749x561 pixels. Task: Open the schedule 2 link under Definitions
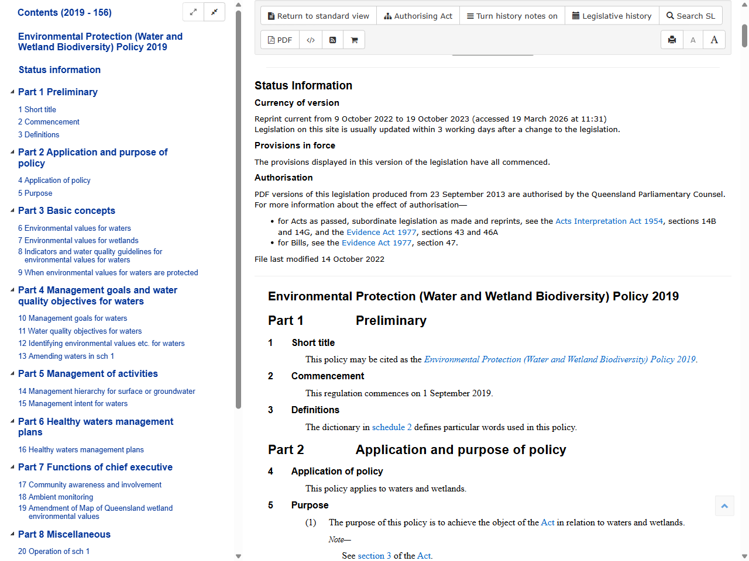(391, 427)
